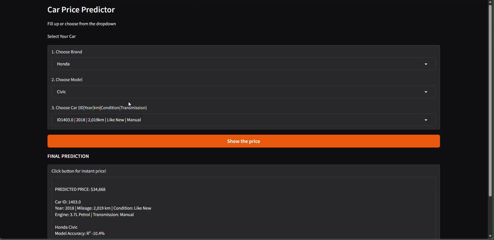Click the 'Select Your Car' text

tap(61, 37)
